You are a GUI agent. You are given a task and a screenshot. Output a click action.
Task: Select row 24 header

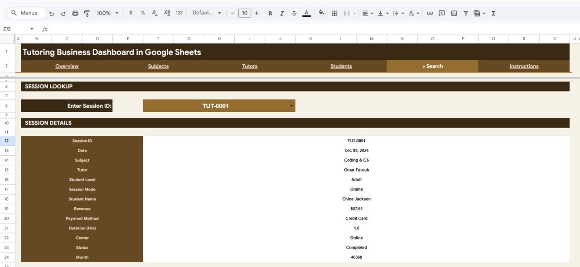[x=7, y=257]
